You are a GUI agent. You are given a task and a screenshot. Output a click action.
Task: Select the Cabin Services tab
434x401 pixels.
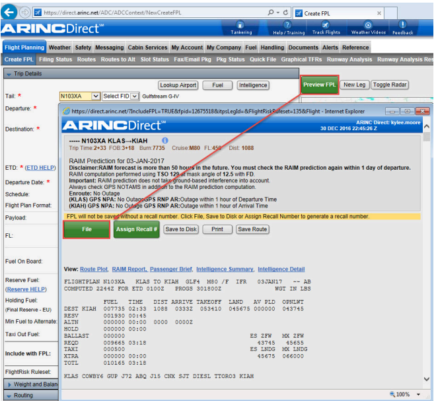tap(147, 48)
